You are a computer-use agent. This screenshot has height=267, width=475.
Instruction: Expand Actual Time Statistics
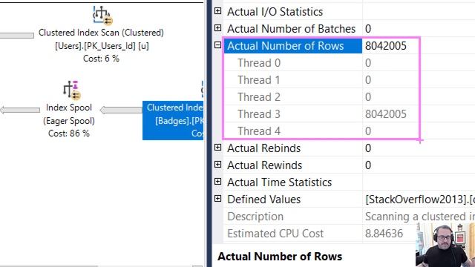click(217, 181)
